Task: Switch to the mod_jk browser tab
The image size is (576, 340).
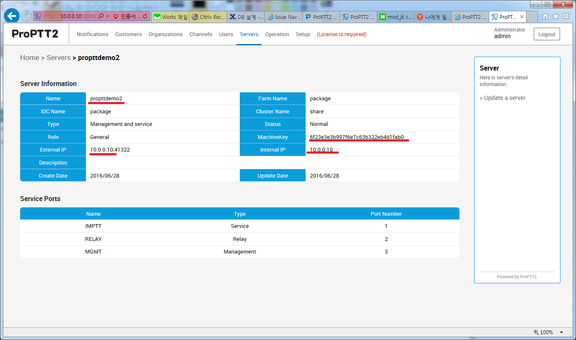Action: click(396, 17)
